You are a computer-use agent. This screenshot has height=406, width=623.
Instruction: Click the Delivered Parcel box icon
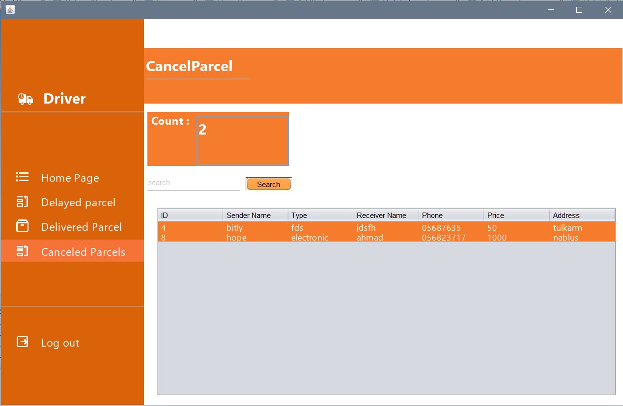pos(22,226)
